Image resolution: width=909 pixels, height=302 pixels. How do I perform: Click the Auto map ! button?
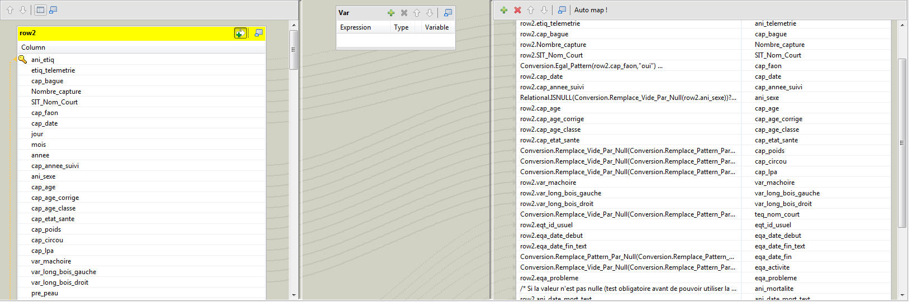click(591, 10)
